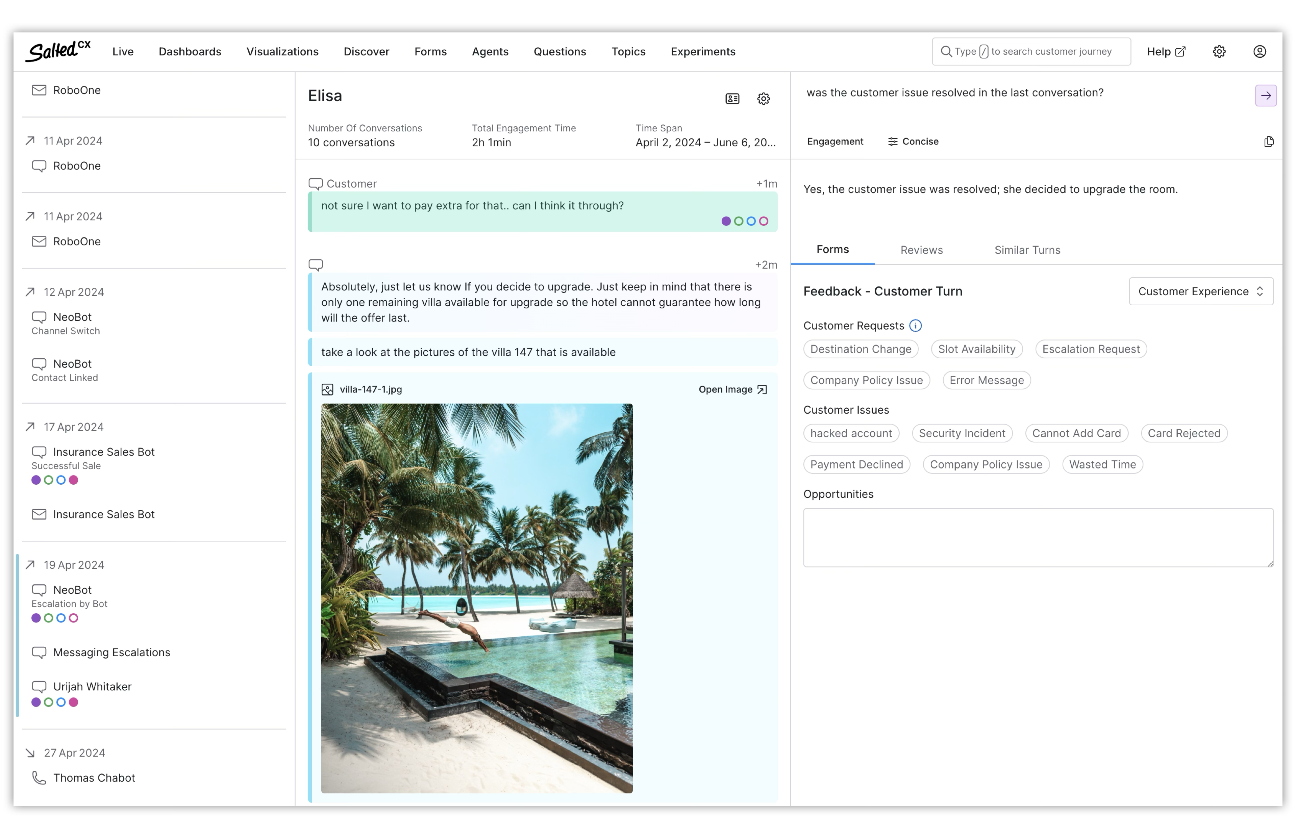
Task: Go to the Agents section
Action: click(490, 52)
